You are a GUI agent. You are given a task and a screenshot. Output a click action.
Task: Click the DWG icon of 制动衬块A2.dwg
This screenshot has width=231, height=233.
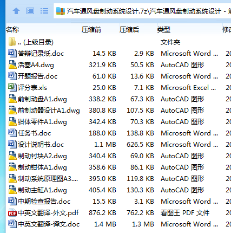12,156
